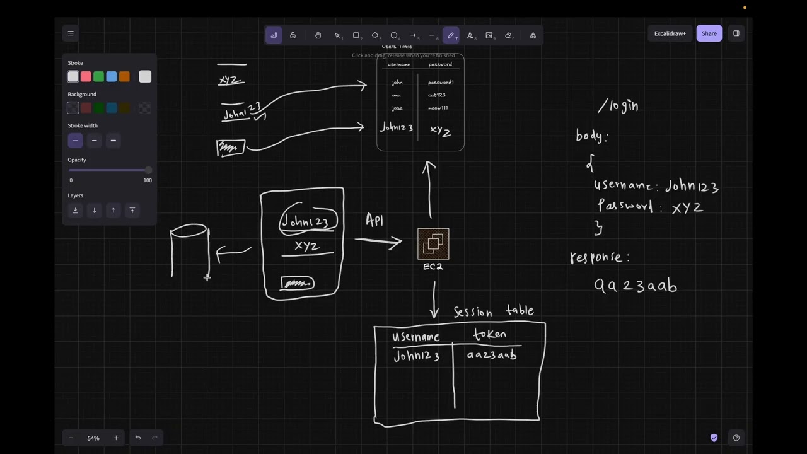Select the Arrow tool
The height and width of the screenshot is (454, 807).
(x=413, y=35)
